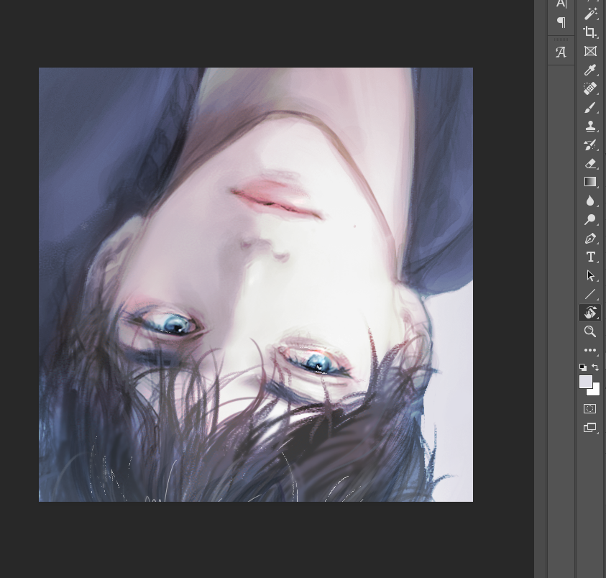The height and width of the screenshot is (578, 606).
Task: Select the Blur tool
Action: pos(589,201)
